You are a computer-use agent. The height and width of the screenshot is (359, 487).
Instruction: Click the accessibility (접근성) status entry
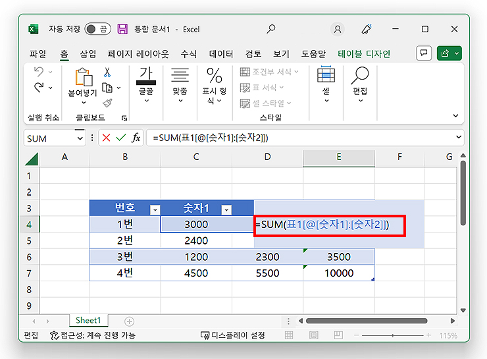click(x=93, y=335)
